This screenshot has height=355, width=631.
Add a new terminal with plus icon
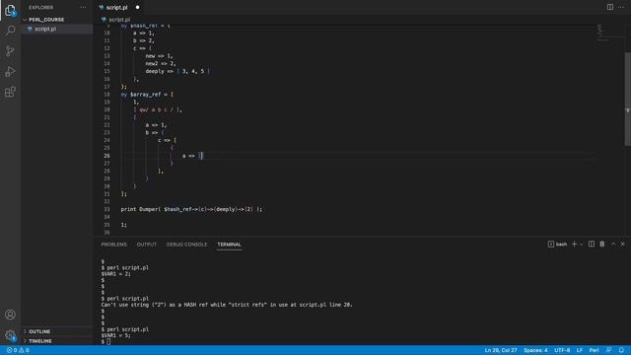pyautogui.click(x=574, y=245)
